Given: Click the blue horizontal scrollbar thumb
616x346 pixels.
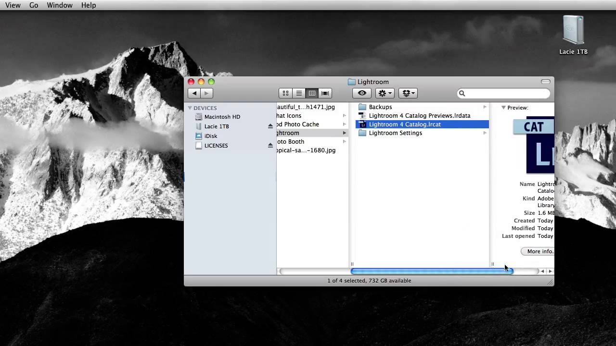Looking at the screenshot, I should [x=432, y=271].
